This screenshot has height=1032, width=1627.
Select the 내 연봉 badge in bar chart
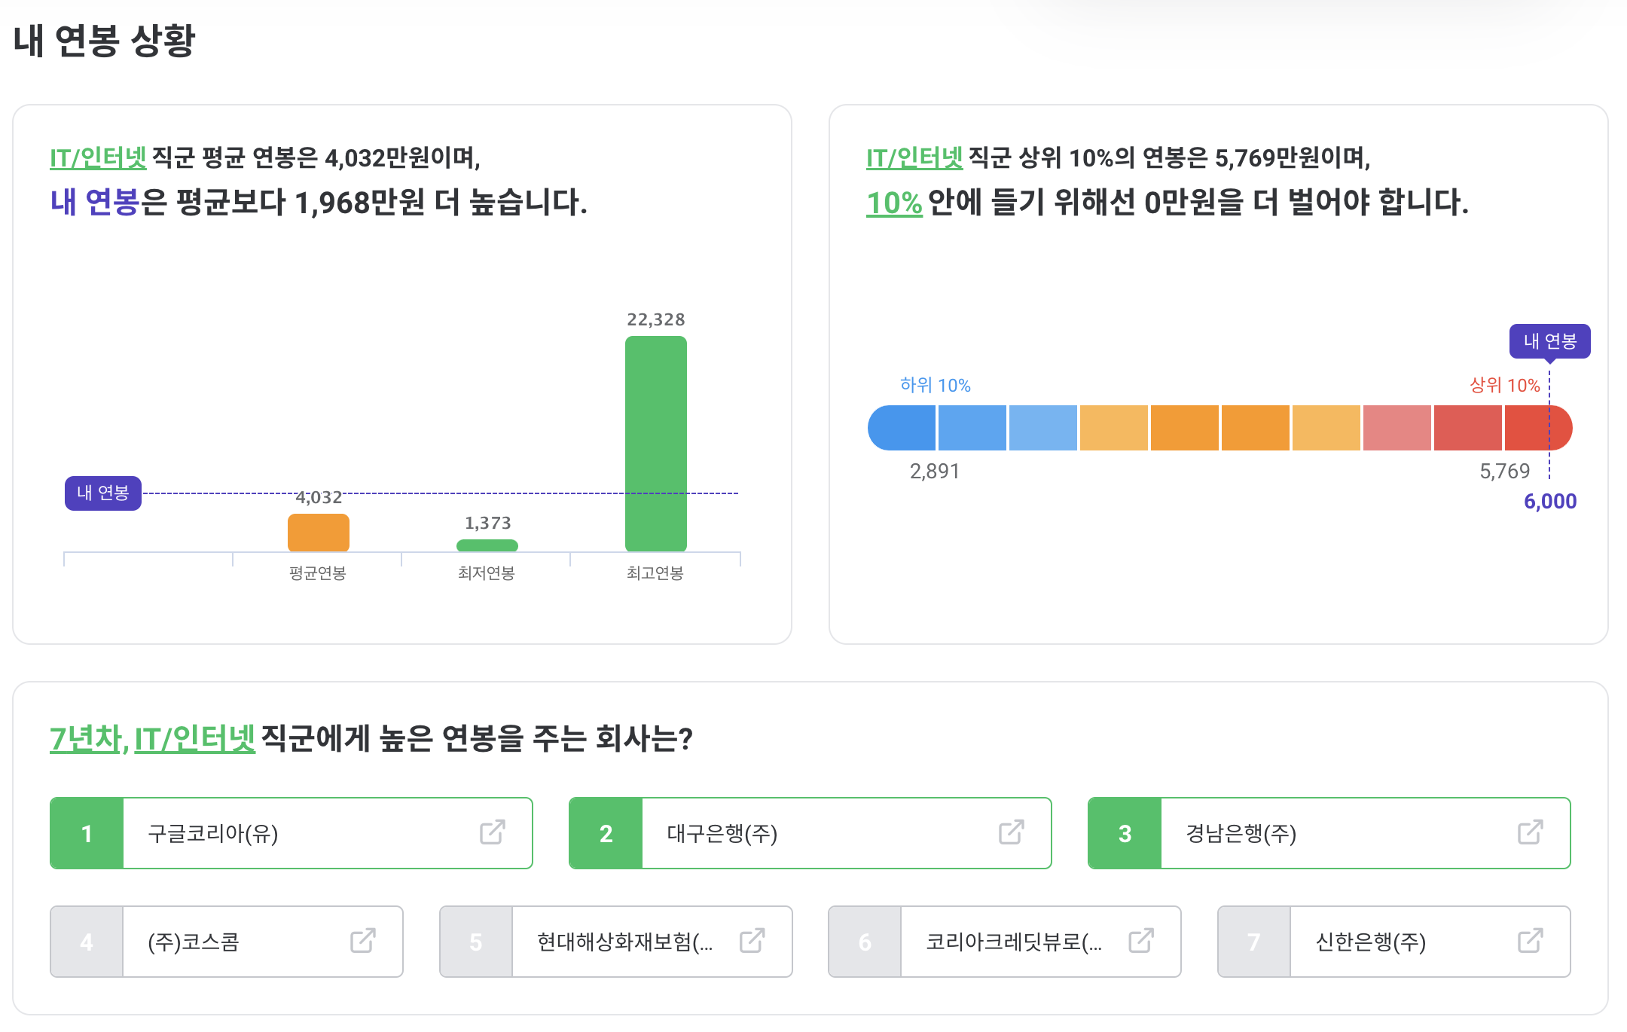pyautogui.click(x=103, y=494)
